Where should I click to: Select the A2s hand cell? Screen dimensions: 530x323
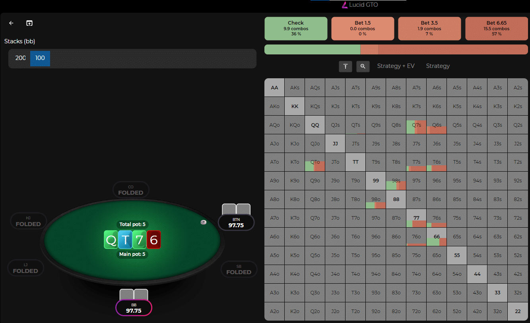click(x=518, y=88)
